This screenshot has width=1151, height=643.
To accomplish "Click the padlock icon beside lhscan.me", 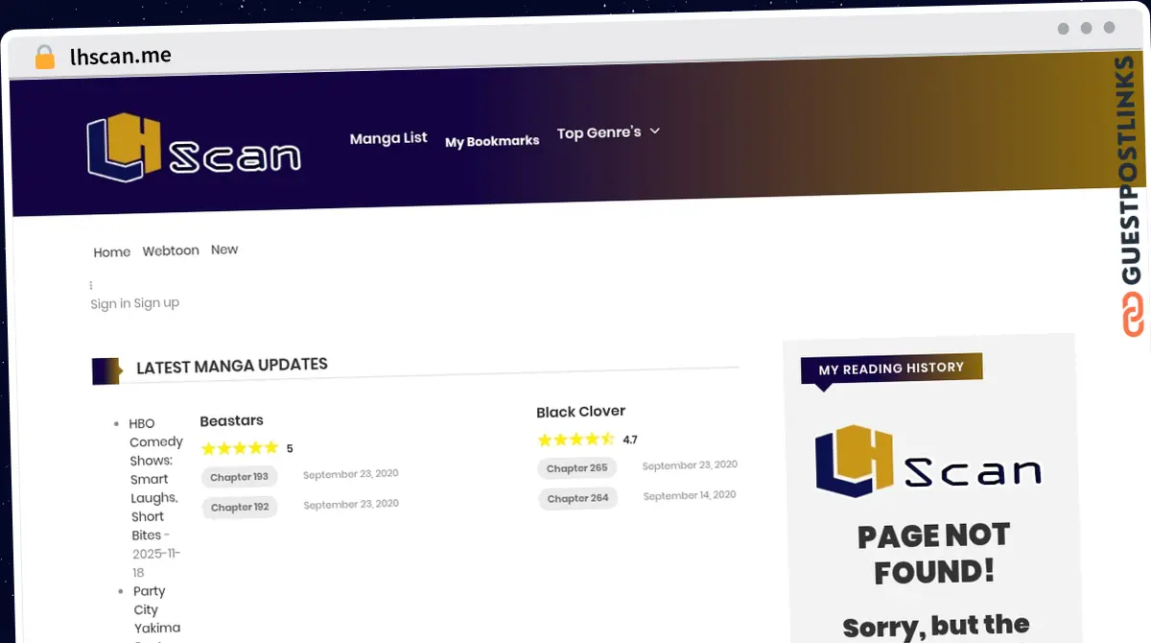I will (x=45, y=57).
